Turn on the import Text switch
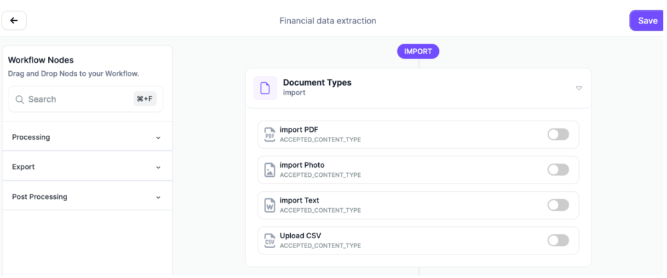 click(558, 205)
